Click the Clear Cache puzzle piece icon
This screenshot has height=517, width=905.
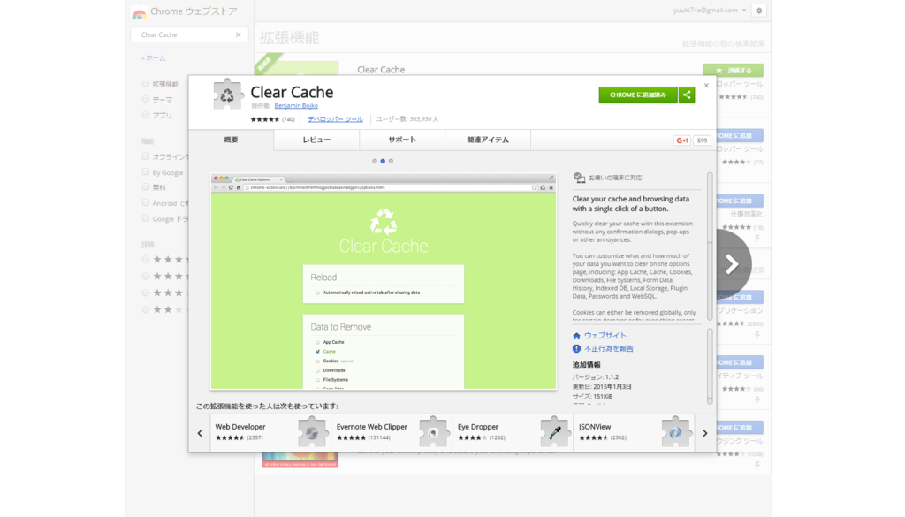(227, 95)
